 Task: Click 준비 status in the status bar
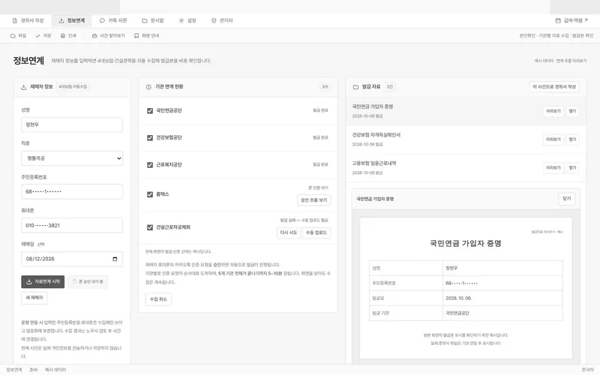(x=34, y=370)
